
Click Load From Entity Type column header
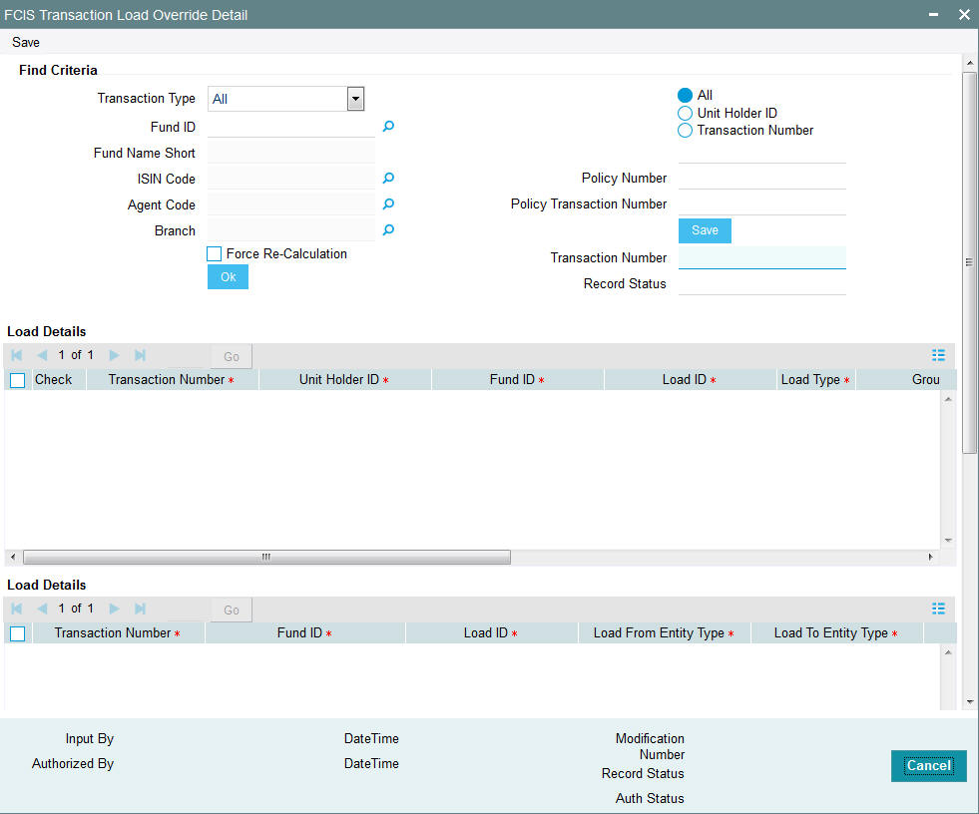664,633
